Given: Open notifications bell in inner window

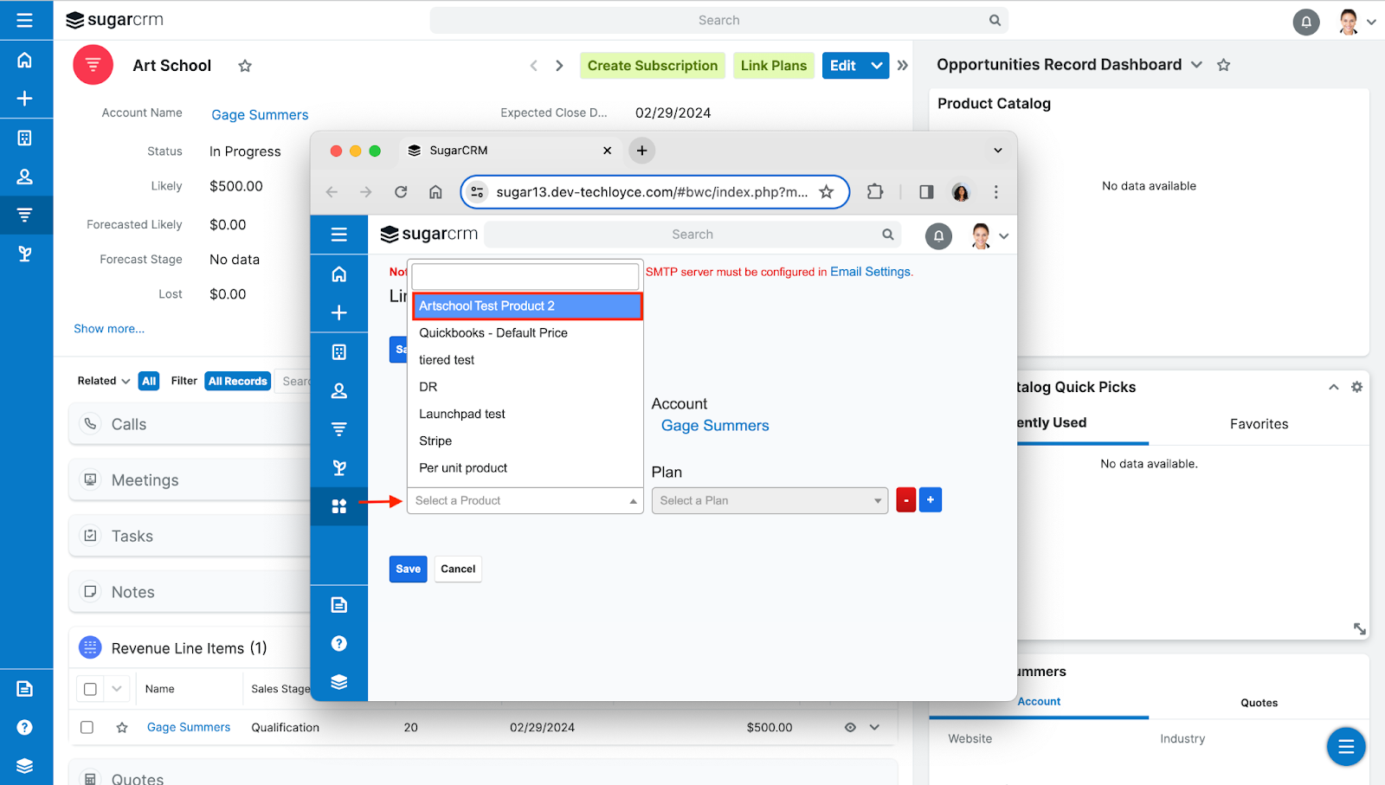Looking at the screenshot, I should [x=938, y=235].
